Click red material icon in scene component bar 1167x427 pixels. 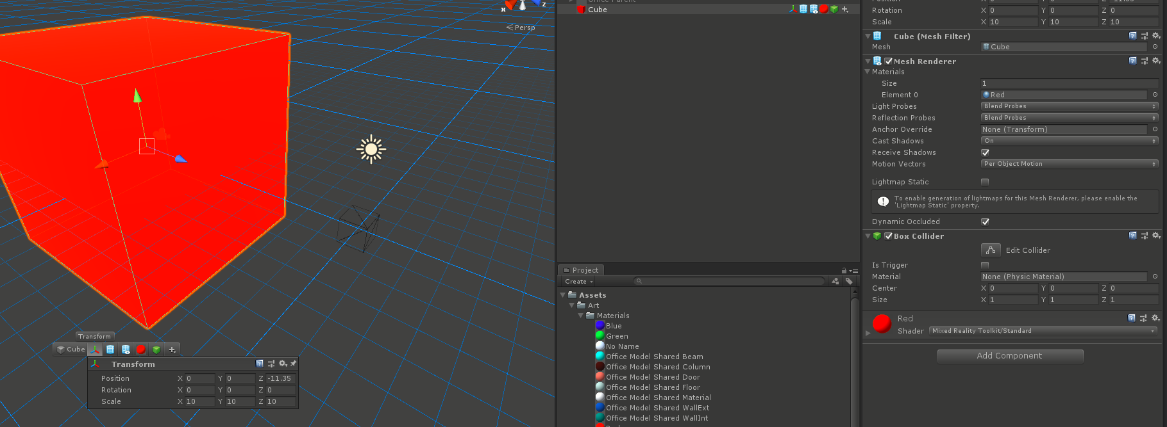(x=141, y=350)
